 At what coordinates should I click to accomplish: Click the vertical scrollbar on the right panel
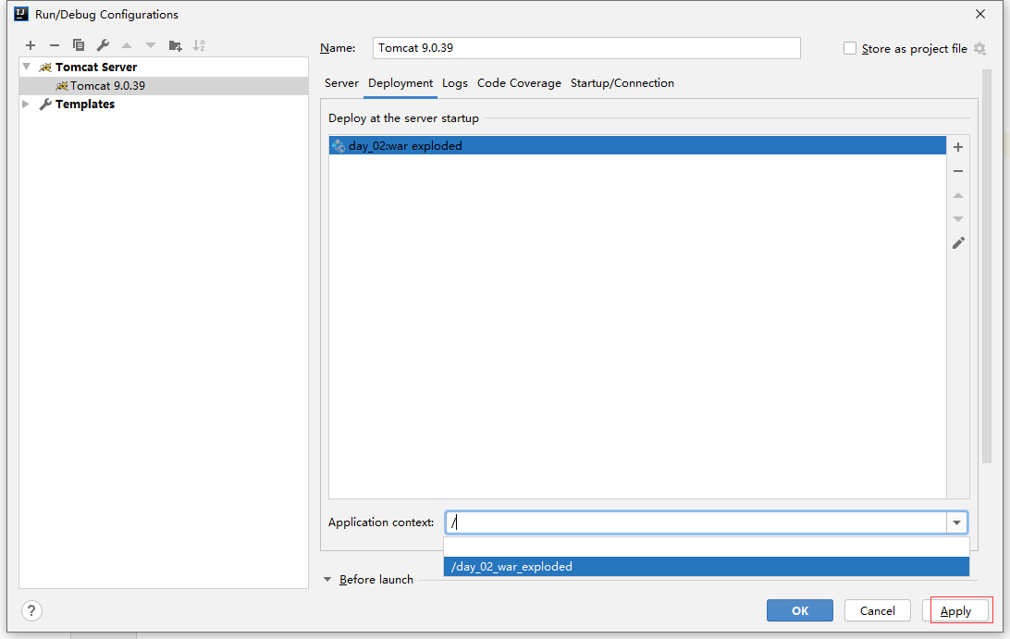pos(986,266)
